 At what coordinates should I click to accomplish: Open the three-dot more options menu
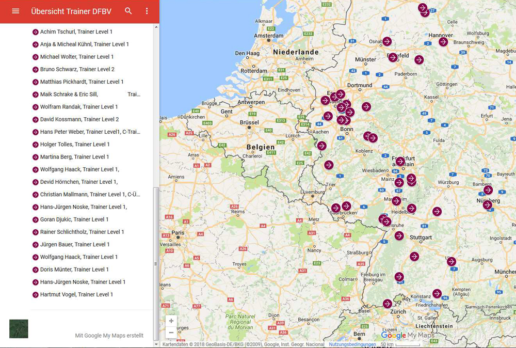click(x=147, y=11)
